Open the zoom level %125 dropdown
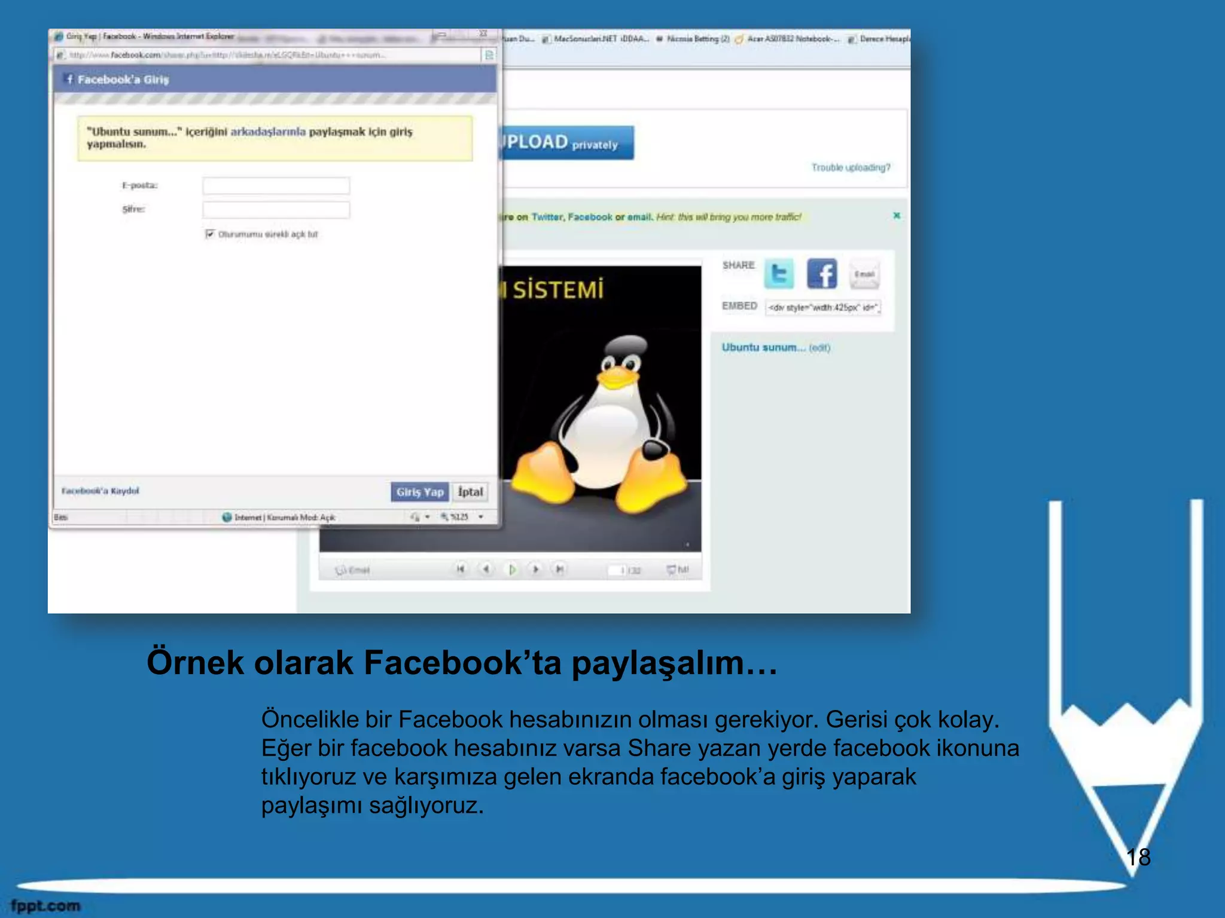This screenshot has height=918, width=1225. (x=481, y=517)
